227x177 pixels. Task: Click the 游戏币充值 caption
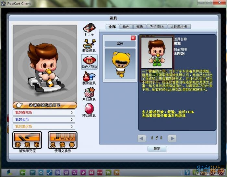coord(27,151)
